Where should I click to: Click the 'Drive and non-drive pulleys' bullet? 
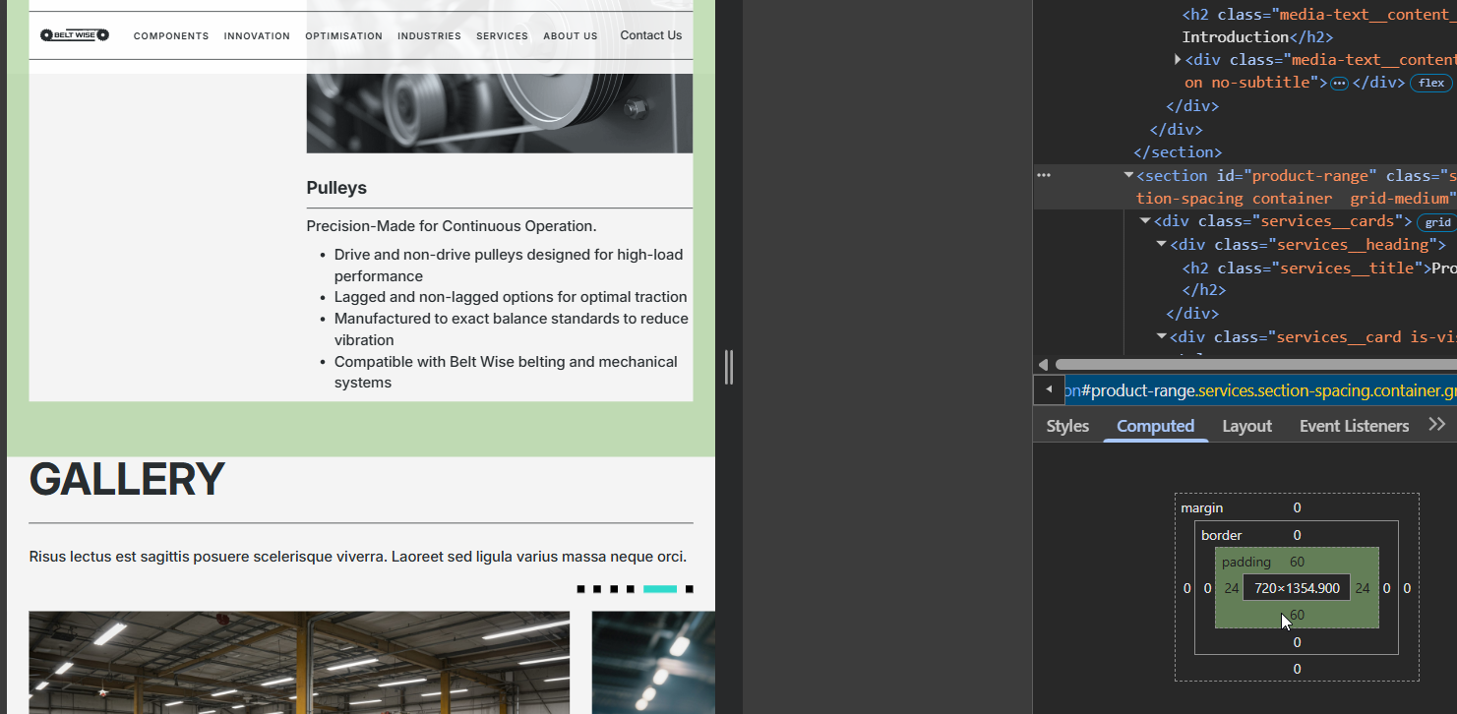[x=509, y=266]
